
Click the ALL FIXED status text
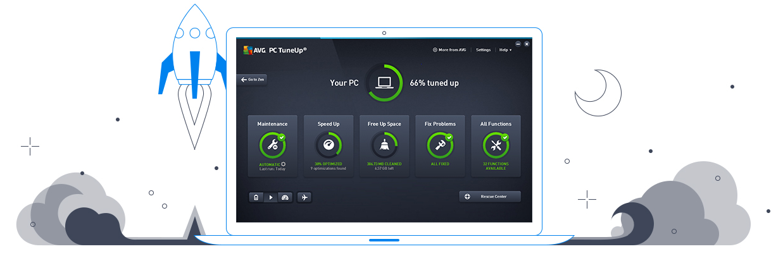pyautogui.click(x=440, y=164)
